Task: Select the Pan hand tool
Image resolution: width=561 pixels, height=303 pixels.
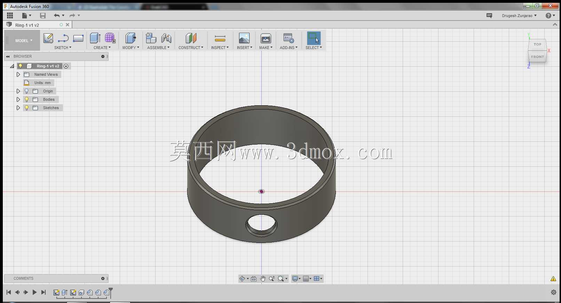Action: coord(263,279)
